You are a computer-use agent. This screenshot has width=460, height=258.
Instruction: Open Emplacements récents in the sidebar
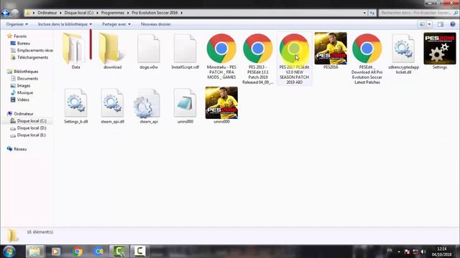coord(32,50)
